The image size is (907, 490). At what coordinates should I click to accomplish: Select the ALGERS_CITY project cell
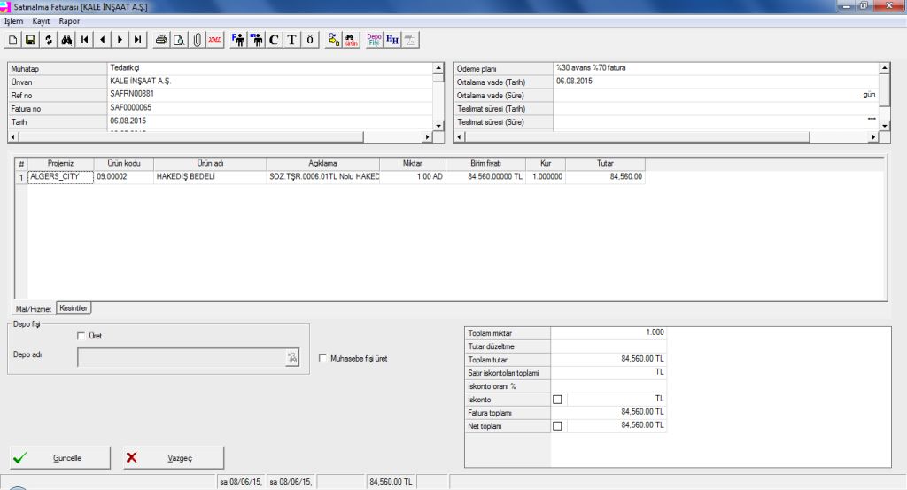pyautogui.click(x=60, y=177)
